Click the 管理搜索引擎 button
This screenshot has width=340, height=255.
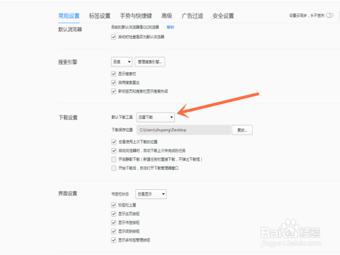149,62
